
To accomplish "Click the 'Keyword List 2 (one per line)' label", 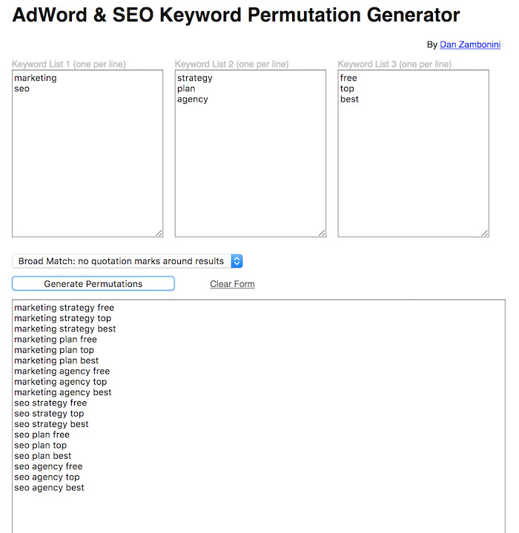I will point(232,64).
